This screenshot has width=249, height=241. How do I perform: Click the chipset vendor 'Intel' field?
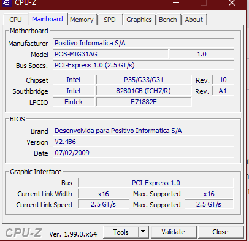click(x=74, y=80)
